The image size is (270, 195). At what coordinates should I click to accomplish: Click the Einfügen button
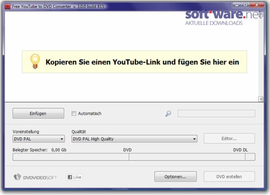click(x=38, y=113)
